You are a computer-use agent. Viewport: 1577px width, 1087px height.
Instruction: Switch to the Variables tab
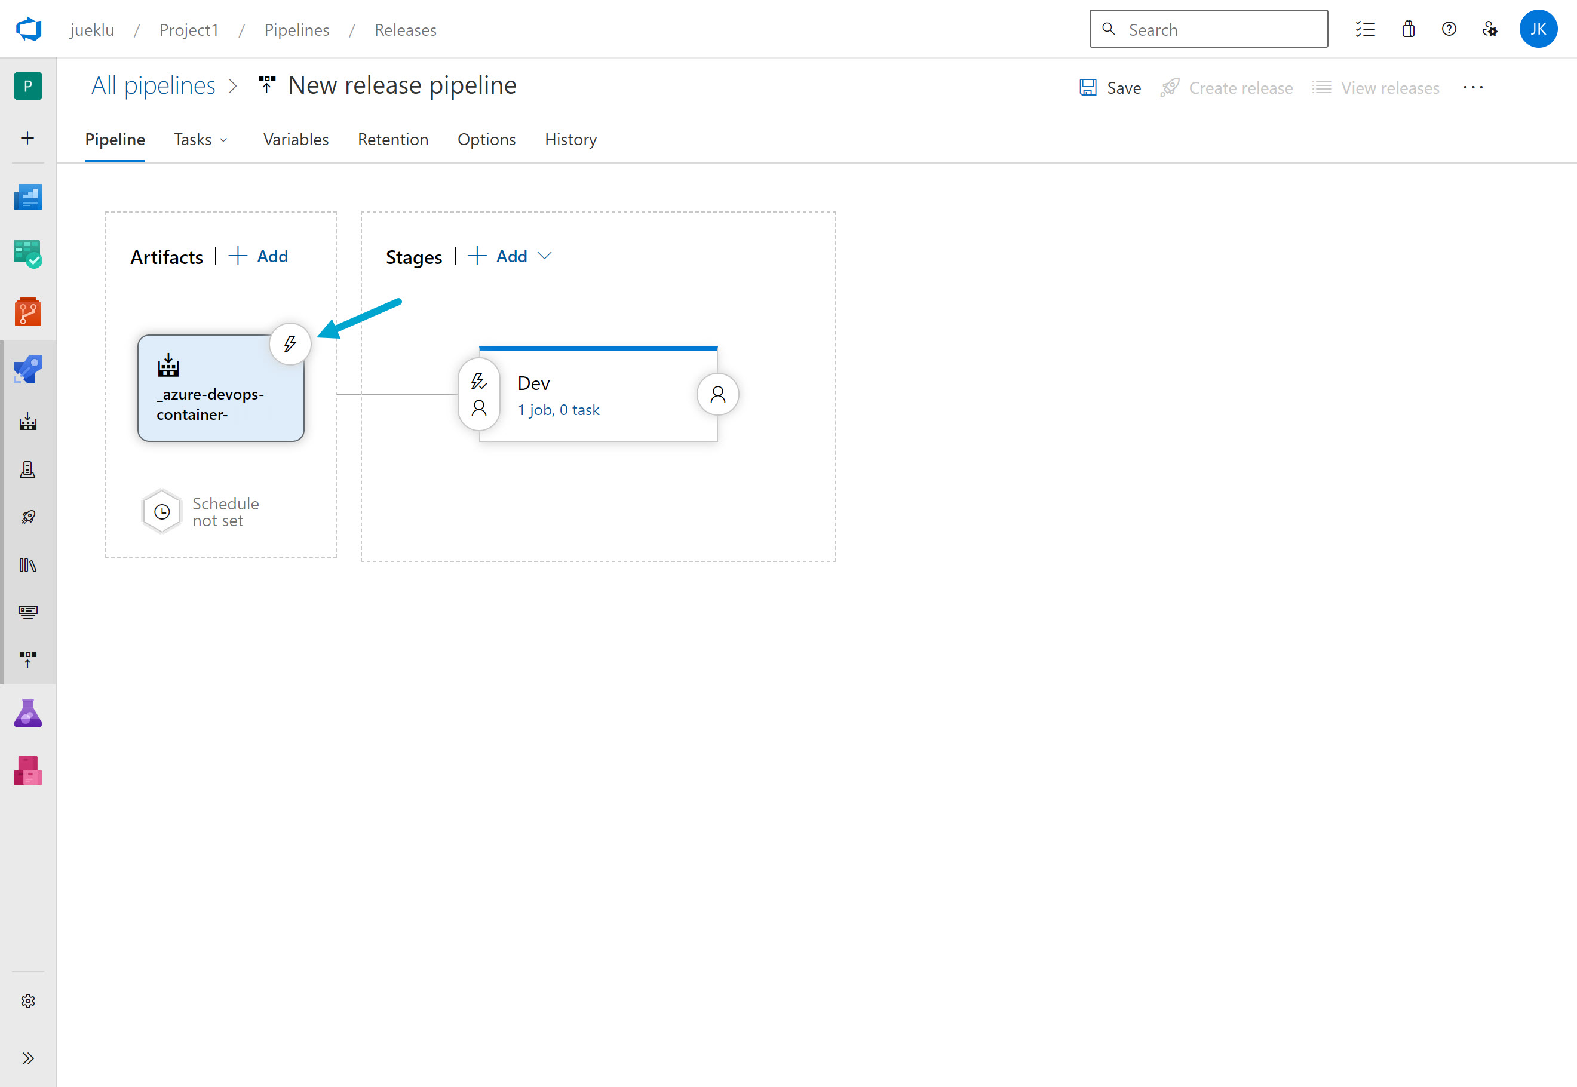coord(296,140)
